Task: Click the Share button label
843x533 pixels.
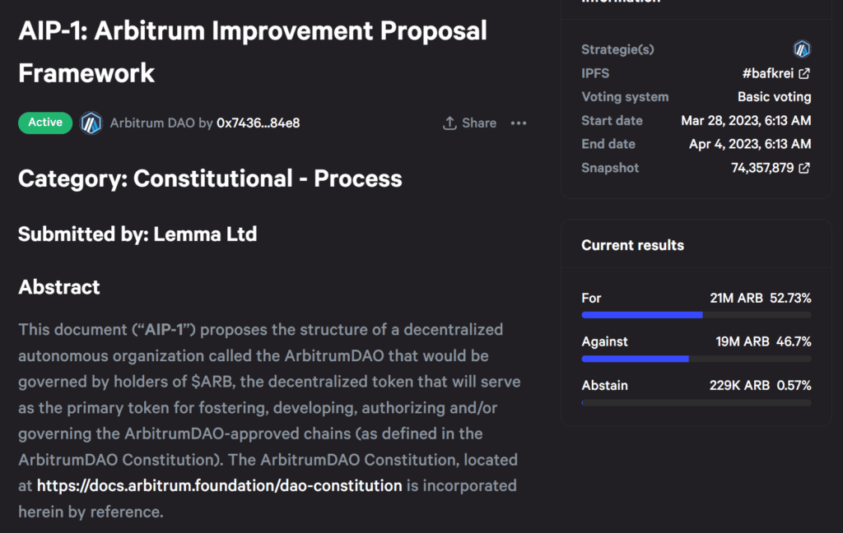Action: pos(479,123)
